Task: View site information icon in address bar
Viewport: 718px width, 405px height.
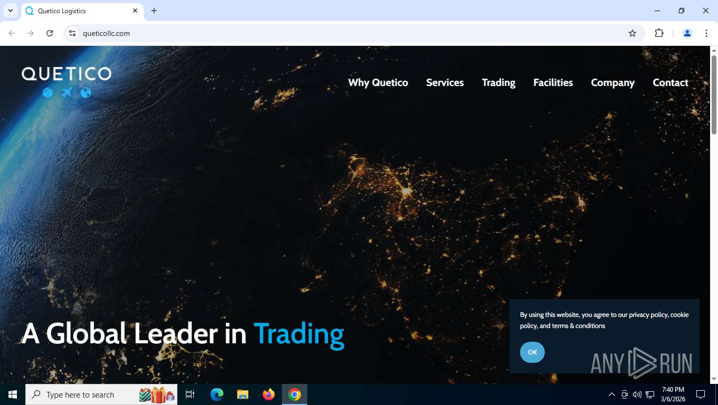Action: pos(73,33)
